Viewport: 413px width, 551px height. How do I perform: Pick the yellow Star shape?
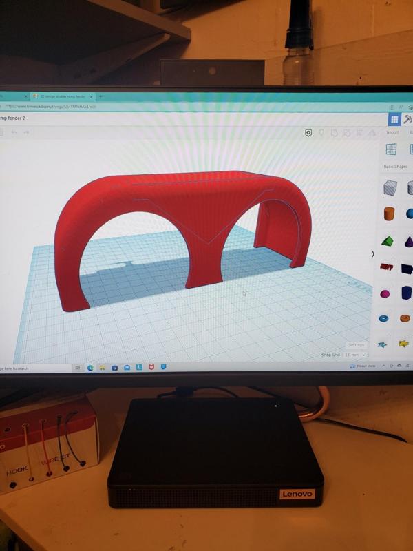point(404,344)
